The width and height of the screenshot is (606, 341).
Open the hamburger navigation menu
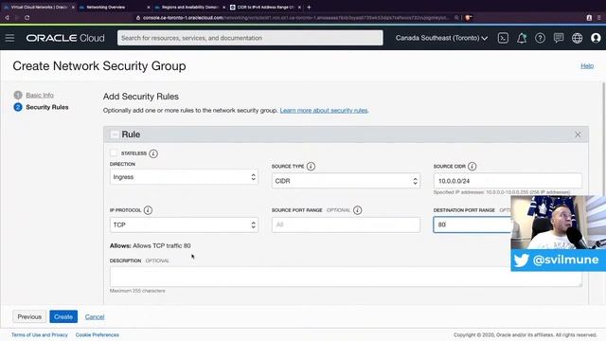pyautogui.click(x=9, y=38)
